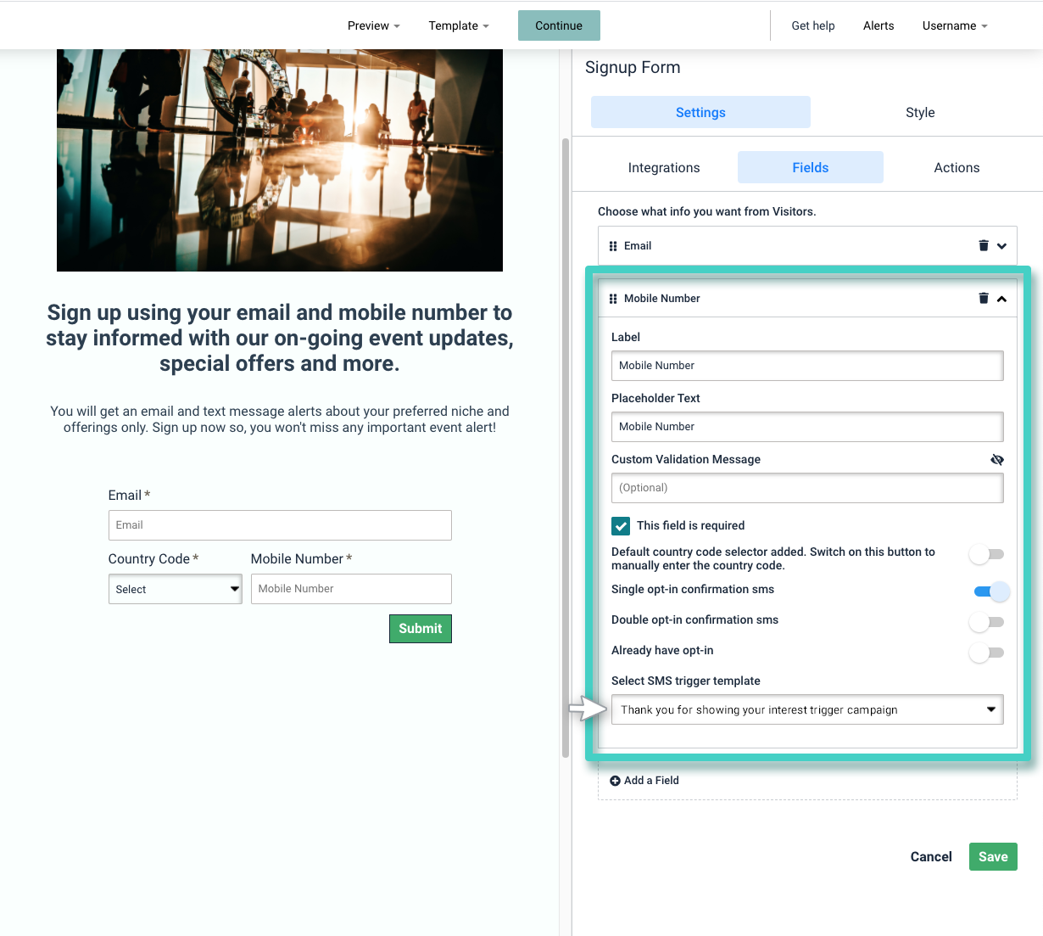Click the Custom Validation Message optional input
Viewport: 1043px width, 936px height.
click(x=807, y=488)
